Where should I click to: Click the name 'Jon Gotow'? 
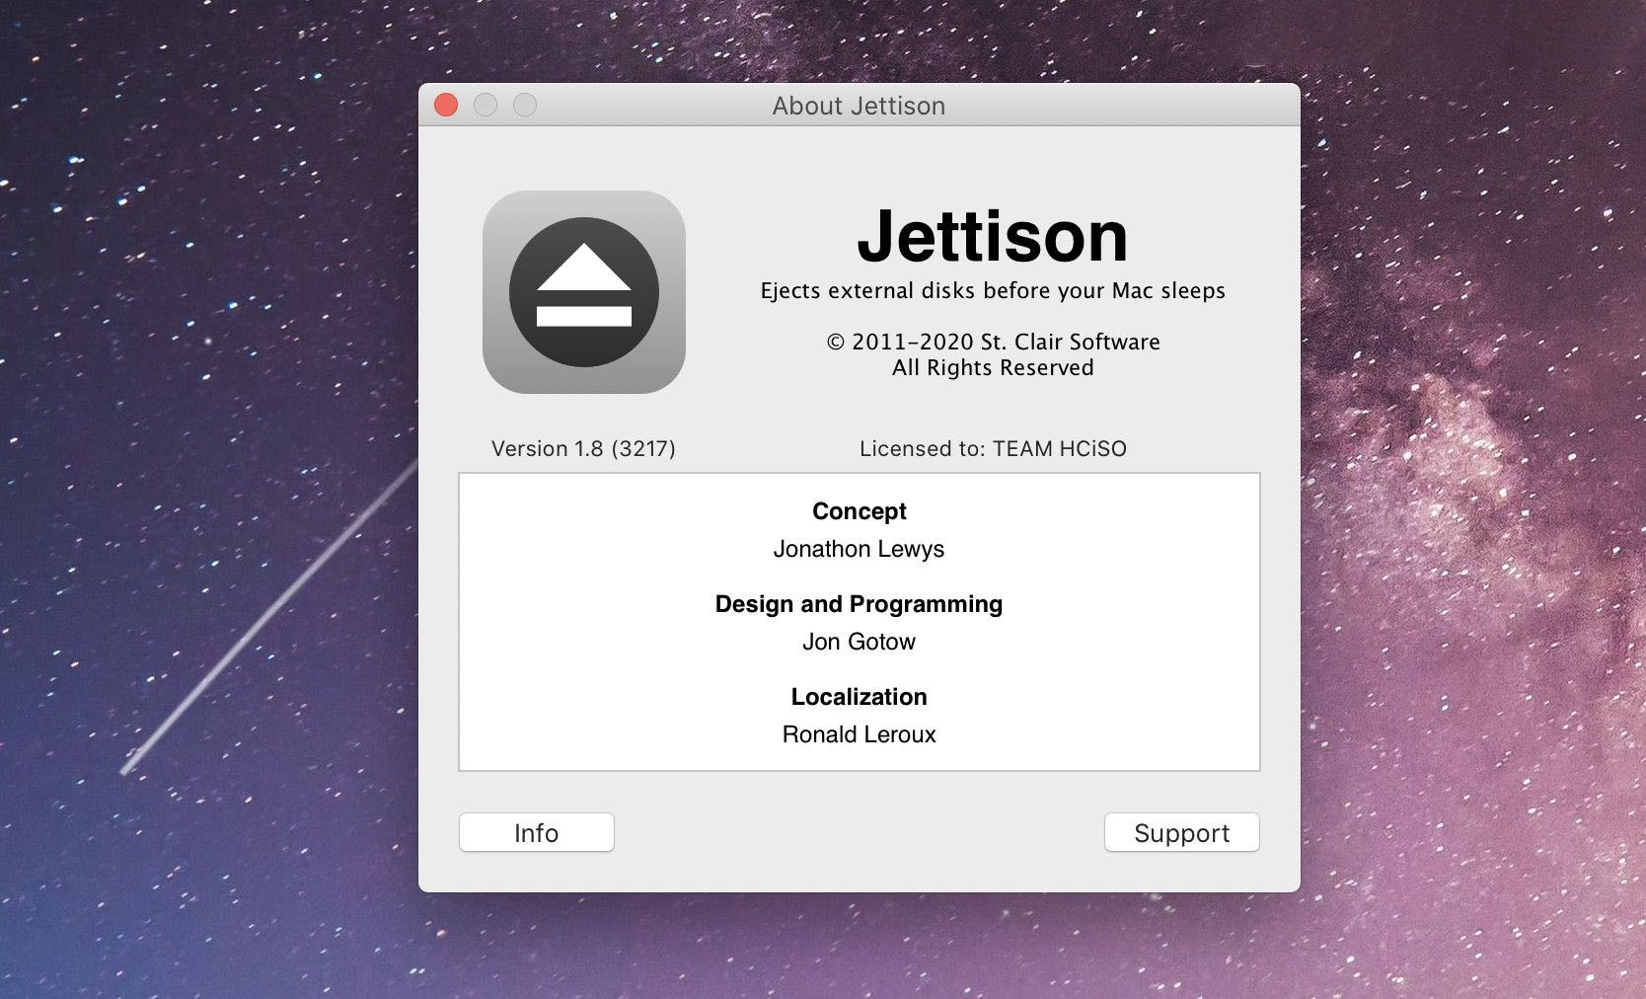860,642
